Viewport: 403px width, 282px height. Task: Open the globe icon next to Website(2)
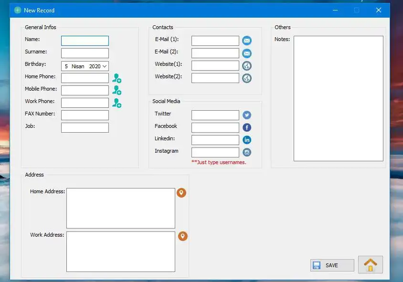click(x=247, y=78)
